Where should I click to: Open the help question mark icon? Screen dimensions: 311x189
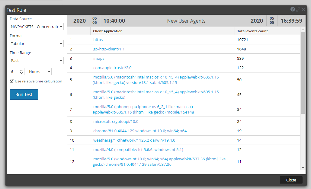(x=293, y=10)
